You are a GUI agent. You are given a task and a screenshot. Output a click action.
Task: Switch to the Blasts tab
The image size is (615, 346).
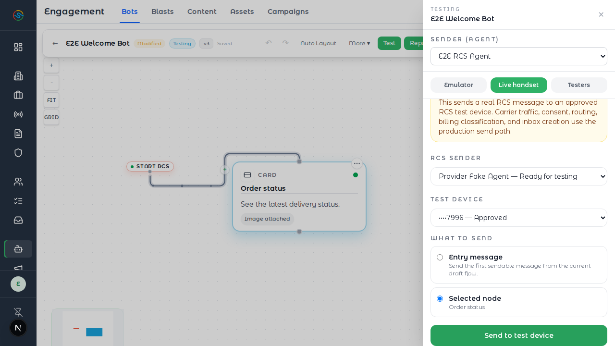pyautogui.click(x=162, y=12)
